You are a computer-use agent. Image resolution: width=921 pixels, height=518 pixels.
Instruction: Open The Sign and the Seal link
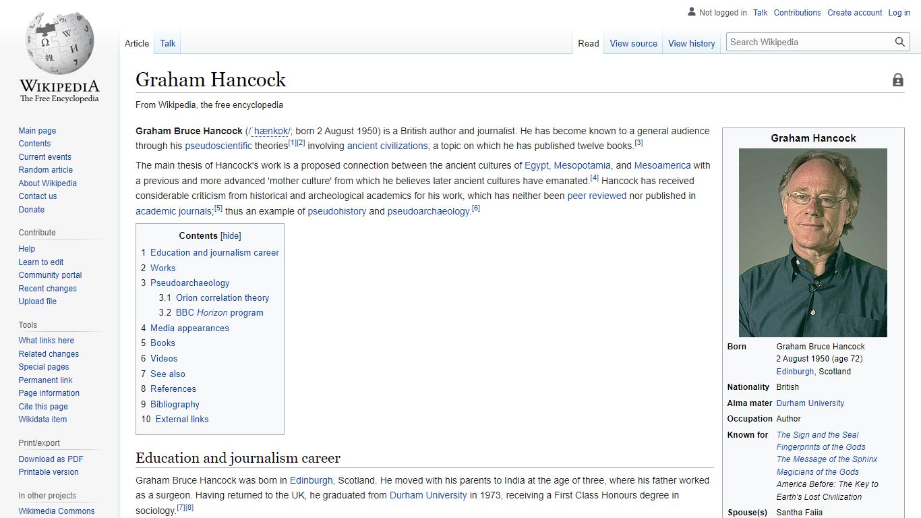[x=818, y=435]
